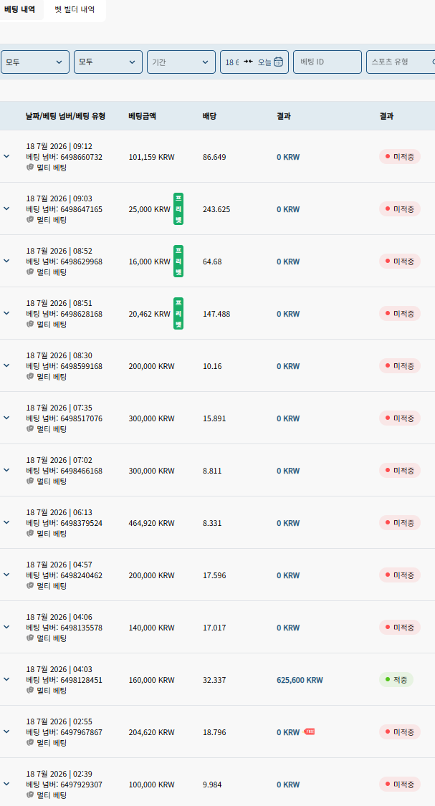The image size is (435, 806).
Task: Expand bet row 6498599168 details
Action: (6, 365)
